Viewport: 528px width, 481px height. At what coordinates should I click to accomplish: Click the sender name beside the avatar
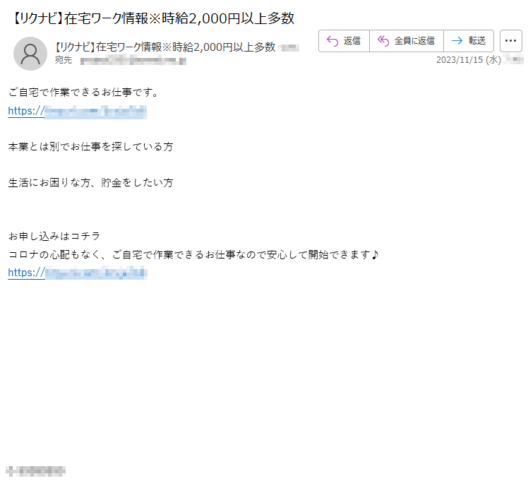click(164, 47)
